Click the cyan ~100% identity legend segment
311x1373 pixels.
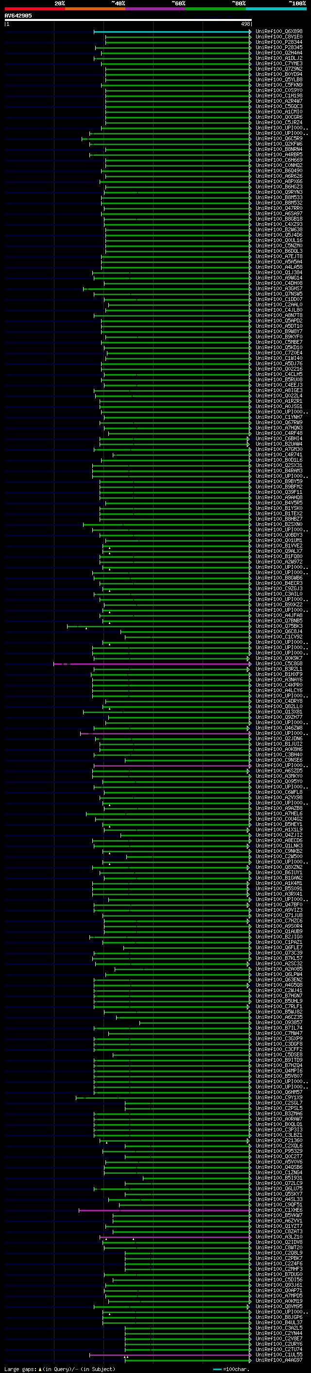tap(276, 9)
